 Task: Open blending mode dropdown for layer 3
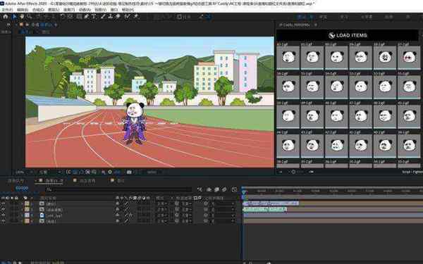[x=162, y=215]
